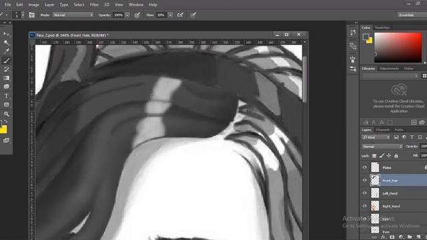427x240 pixels.
Task: Open the Clone Source panel icon in dock
Action: [x=353, y=46]
